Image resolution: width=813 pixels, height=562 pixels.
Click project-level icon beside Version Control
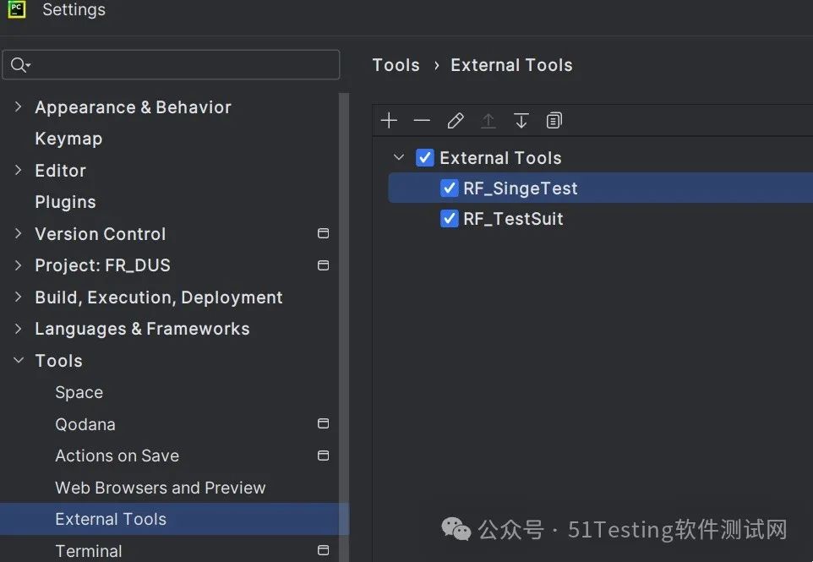(323, 233)
